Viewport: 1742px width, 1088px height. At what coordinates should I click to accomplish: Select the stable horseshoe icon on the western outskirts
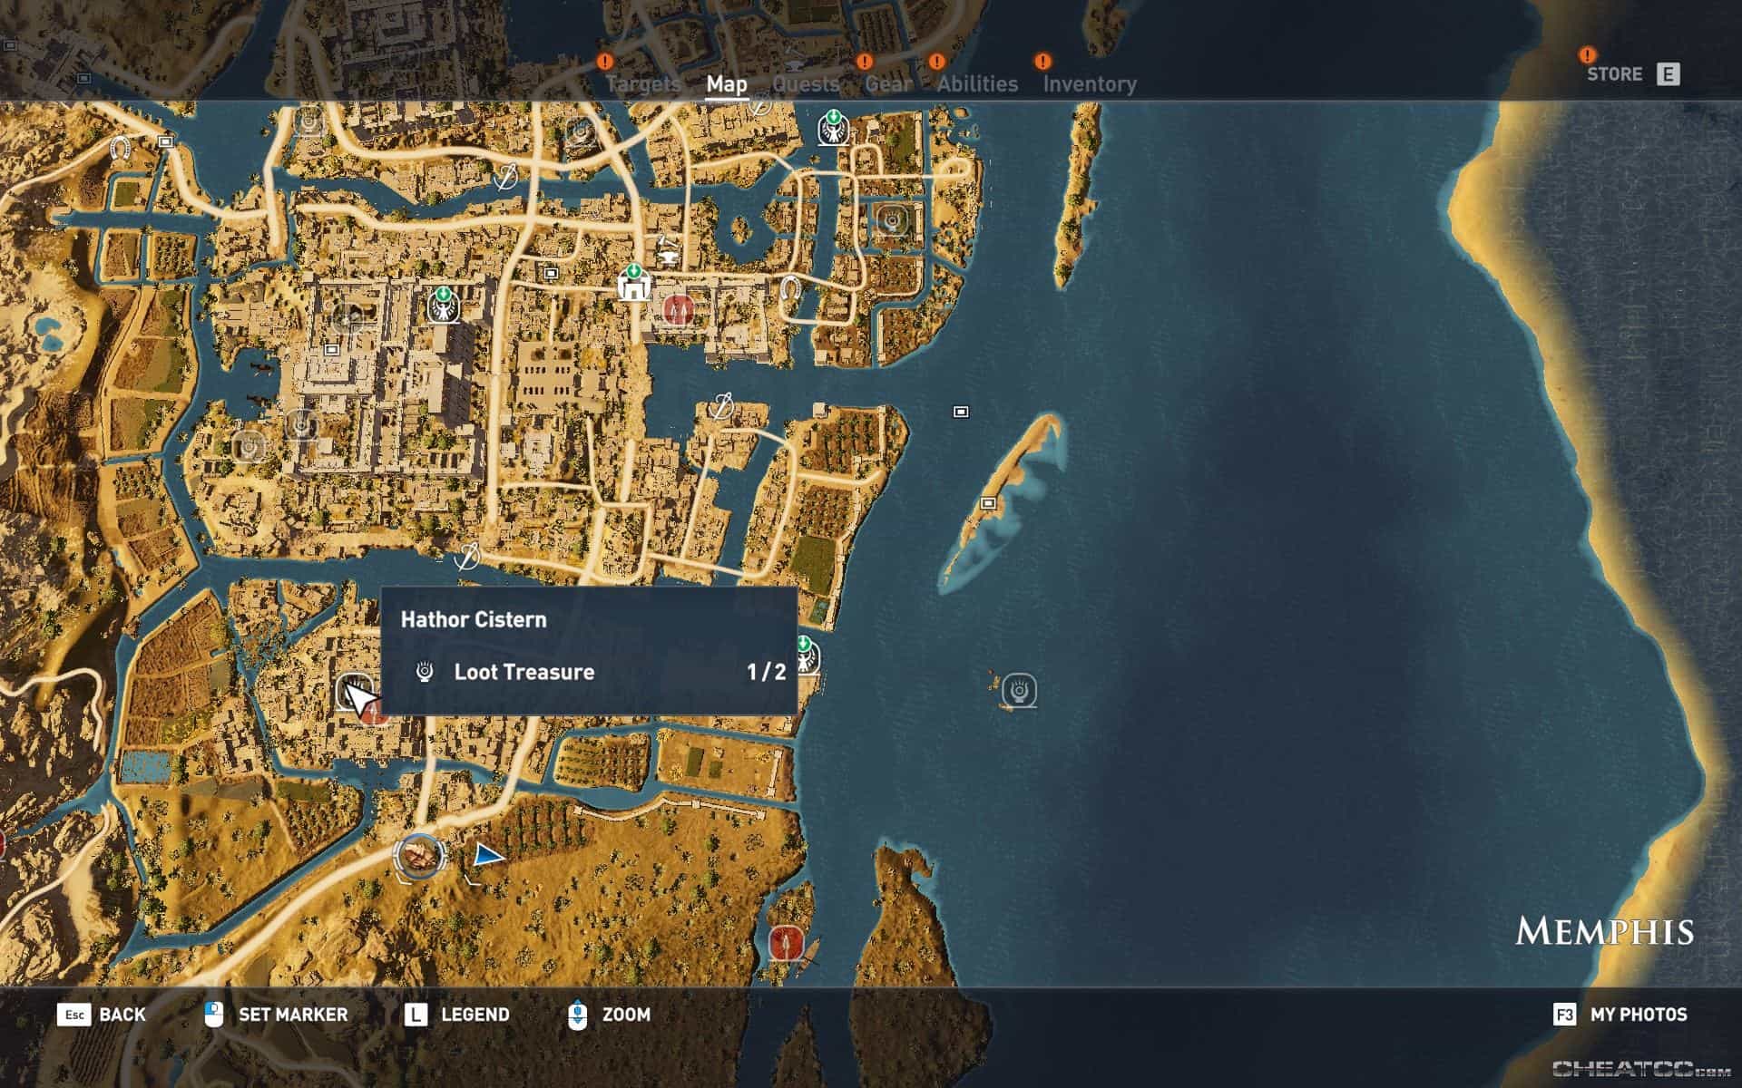click(x=121, y=147)
